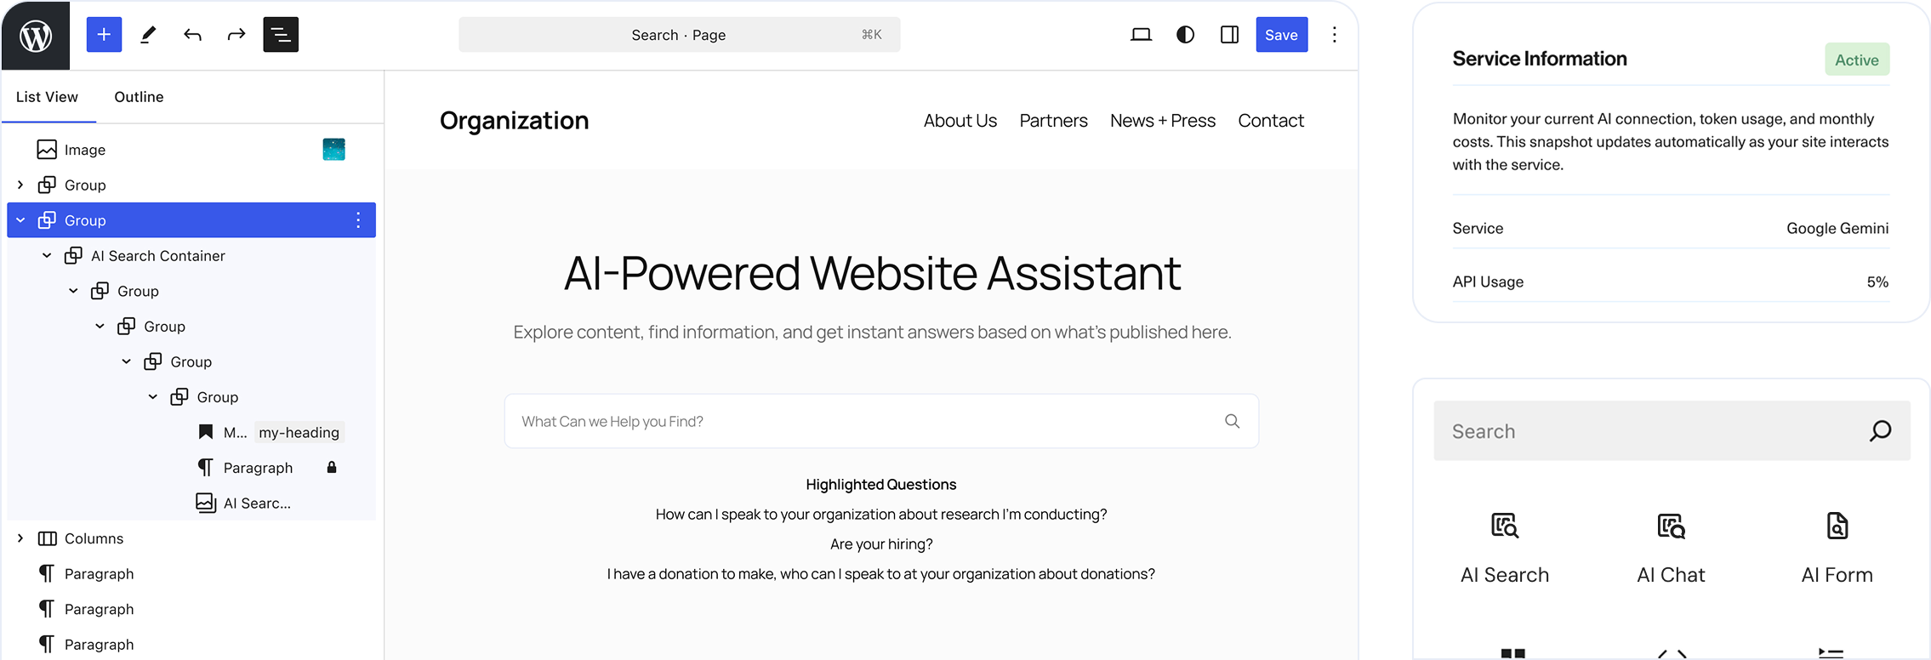Click the lock icon on Paragraph row
Image resolution: width=1931 pixels, height=660 pixels.
tap(332, 468)
